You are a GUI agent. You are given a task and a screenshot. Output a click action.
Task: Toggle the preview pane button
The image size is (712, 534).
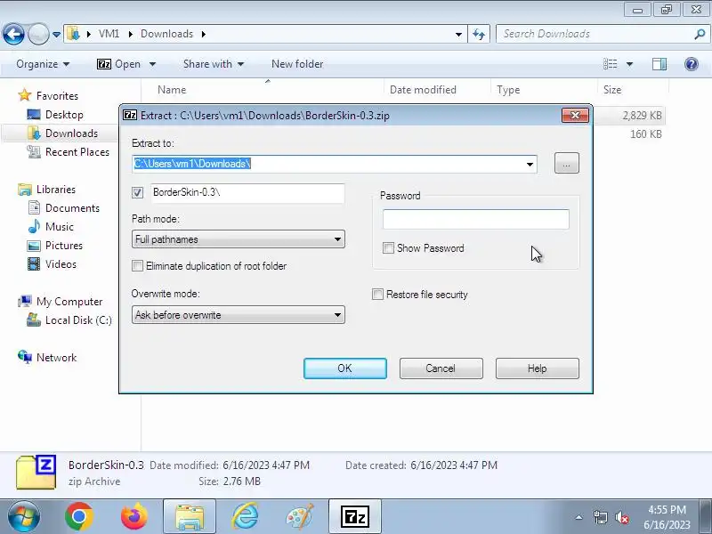[x=659, y=64]
